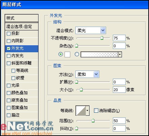Expand the 等高线 contour picker arrow
This screenshot has height=136, width=149.
(88, 111)
